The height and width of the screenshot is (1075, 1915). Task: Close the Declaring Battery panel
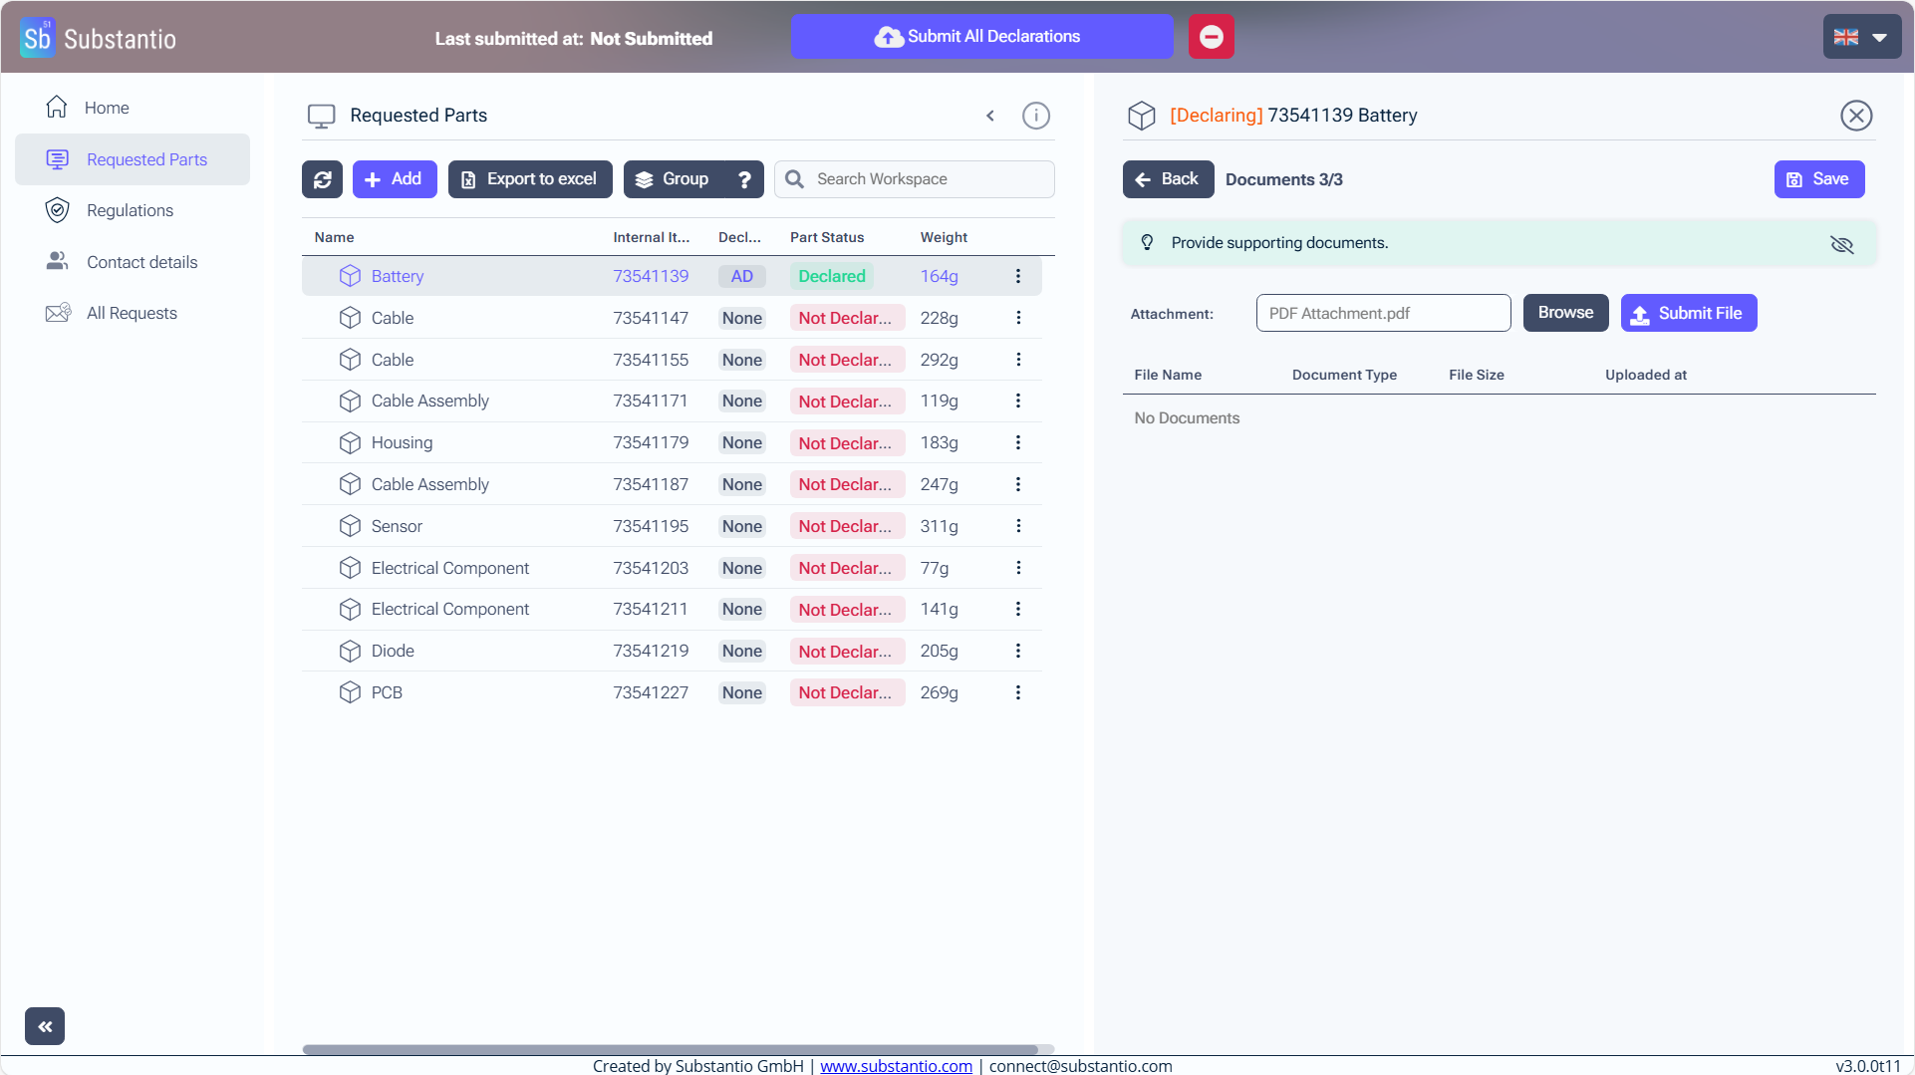click(1855, 116)
